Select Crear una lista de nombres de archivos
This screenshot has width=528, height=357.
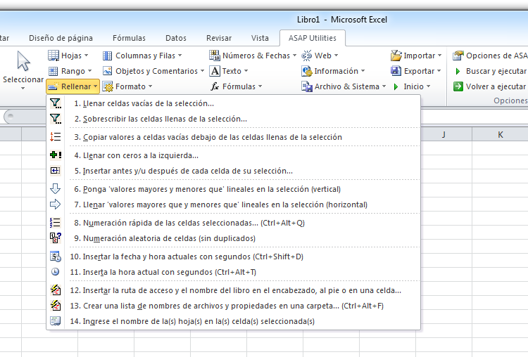tap(233, 306)
